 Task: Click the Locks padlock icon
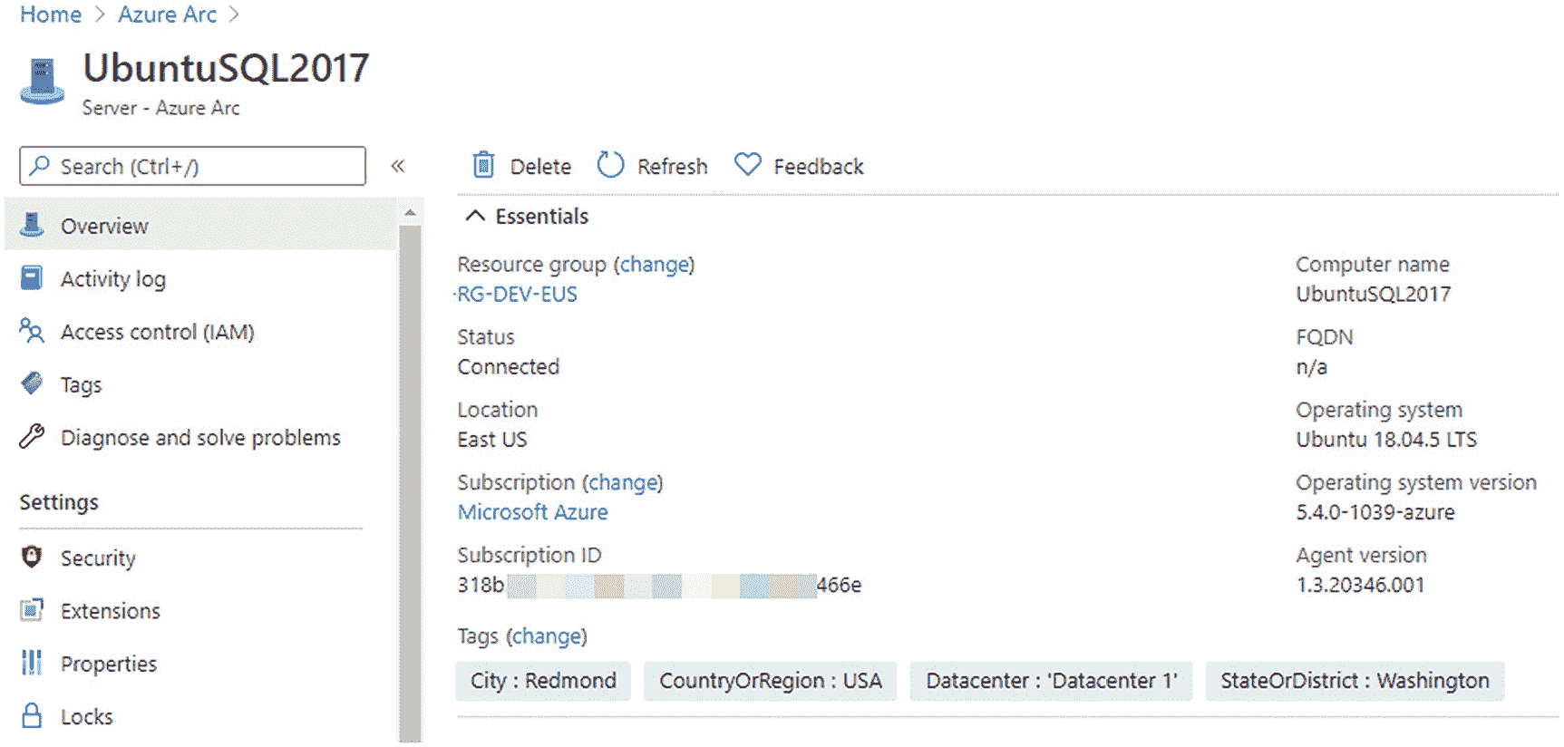click(x=32, y=715)
